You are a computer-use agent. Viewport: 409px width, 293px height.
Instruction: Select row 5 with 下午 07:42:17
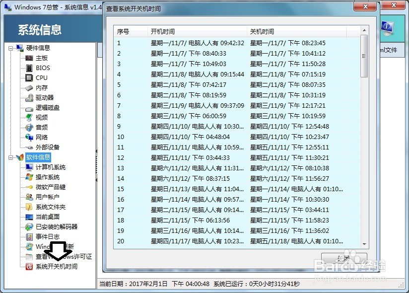237,85
